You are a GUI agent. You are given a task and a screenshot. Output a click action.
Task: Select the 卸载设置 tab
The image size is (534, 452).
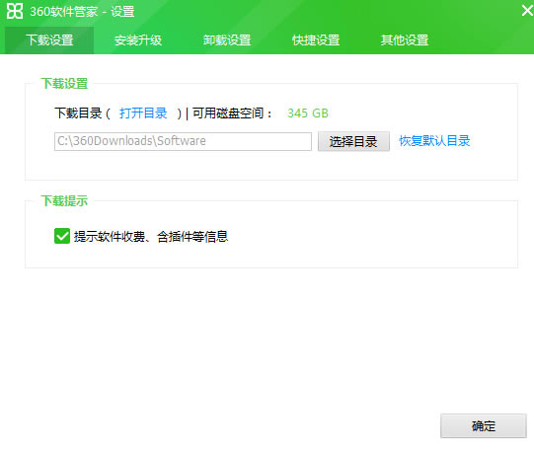click(x=227, y=40)
